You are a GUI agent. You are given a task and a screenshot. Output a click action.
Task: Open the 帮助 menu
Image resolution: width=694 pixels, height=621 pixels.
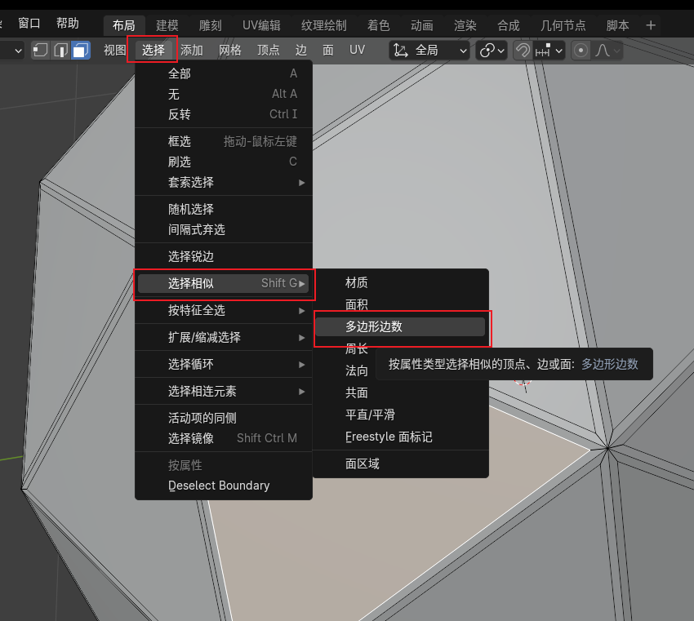(67, 24)
